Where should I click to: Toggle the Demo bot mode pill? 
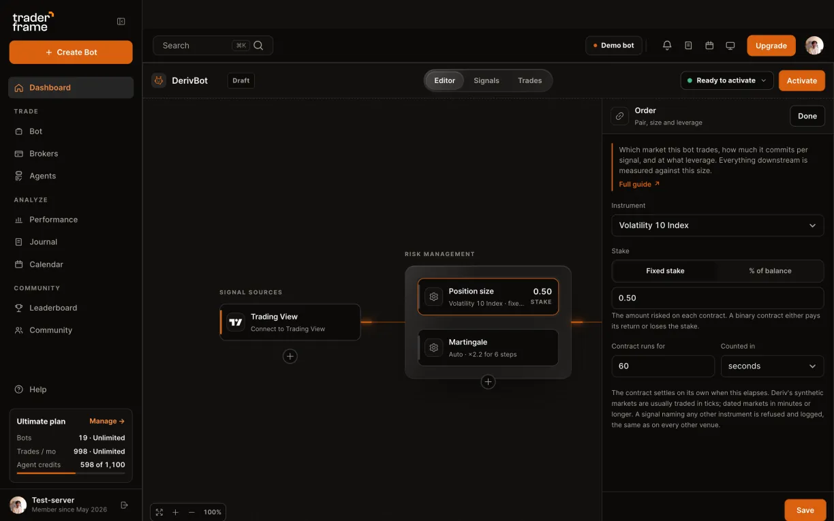click(x=613, y=46)
